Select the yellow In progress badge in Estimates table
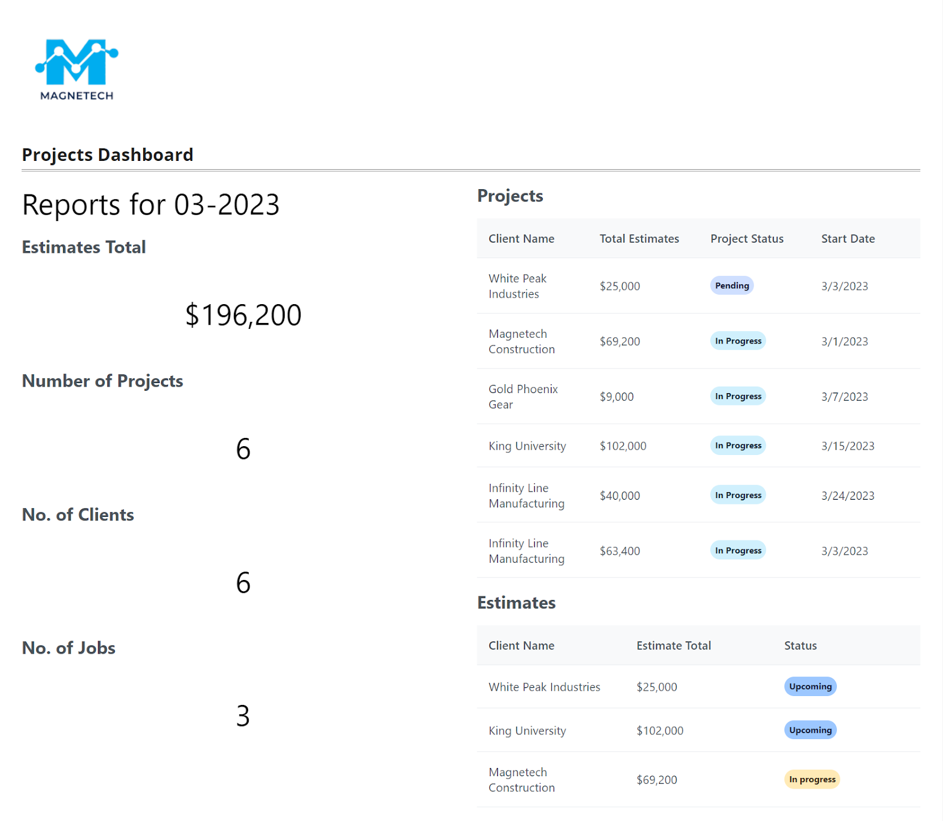The height and width of the screenshot is (821, 943). pyautogui.click(x=812, y=779)
